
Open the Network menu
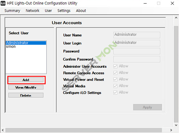32,11
